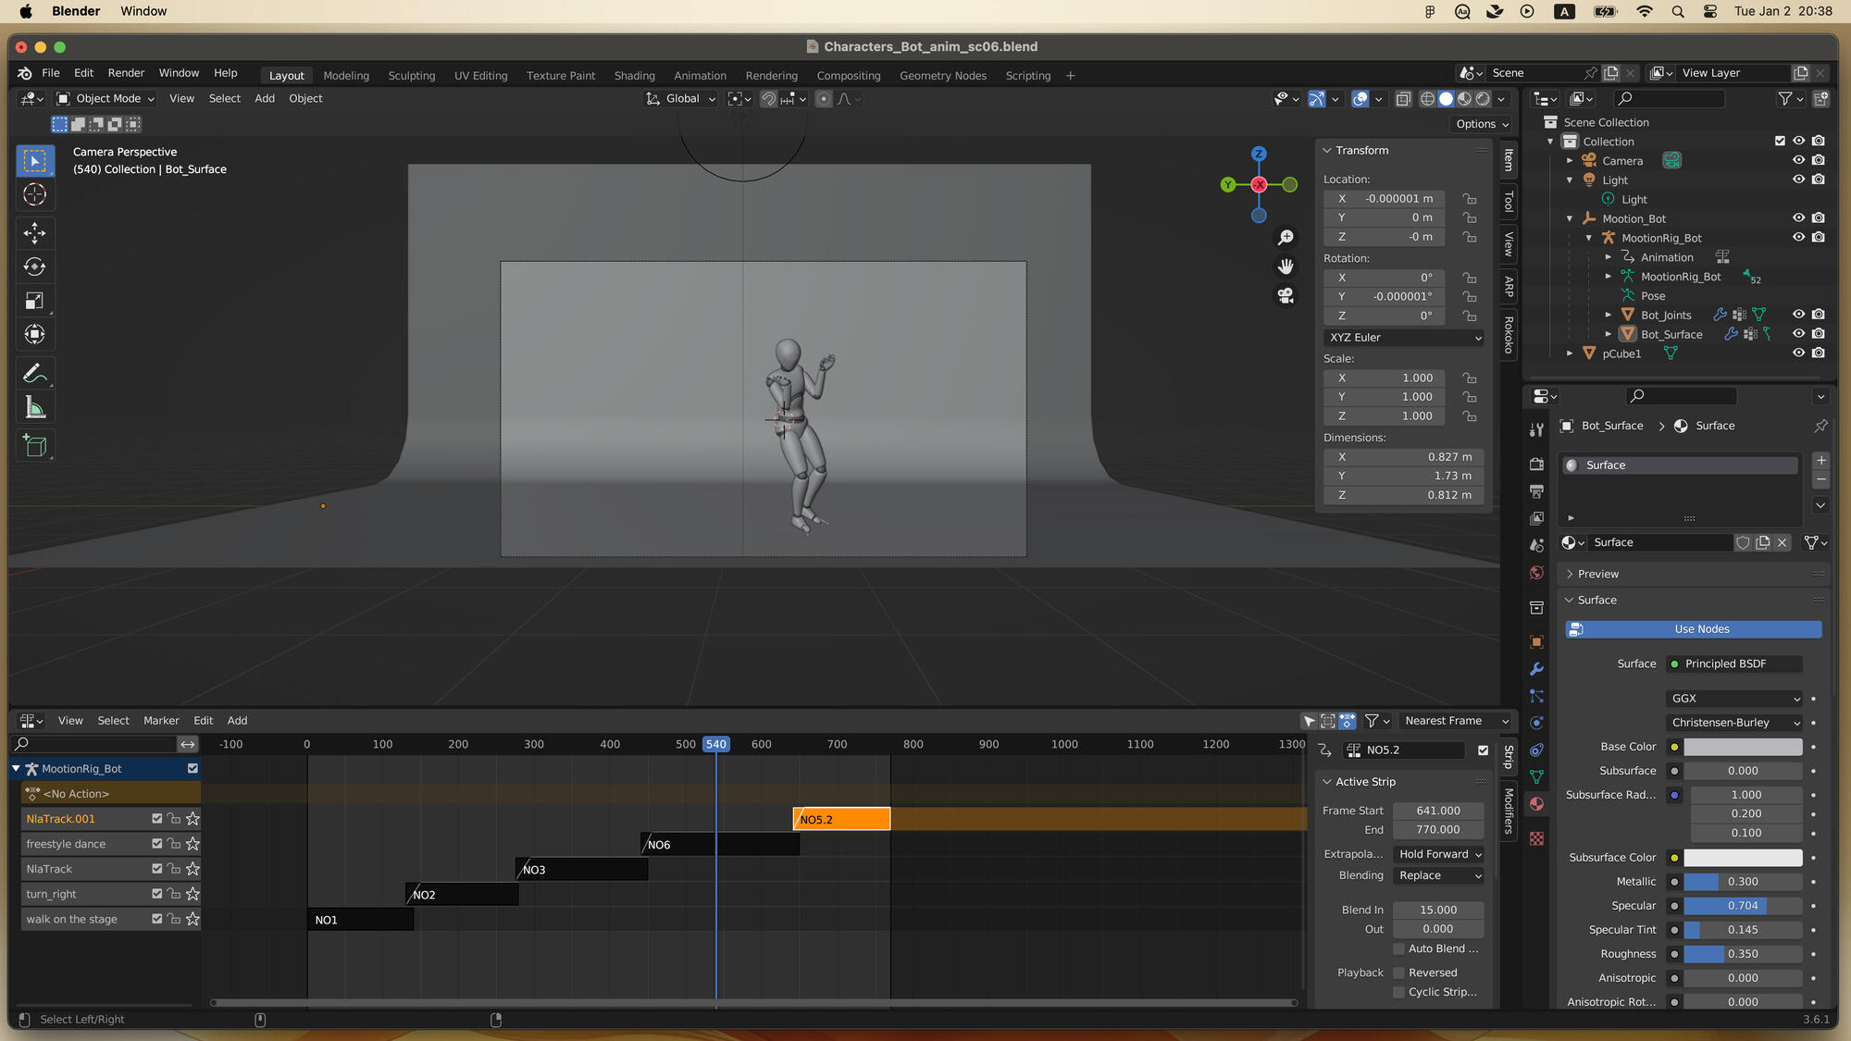
Task: Click the viewport Options button
Action: (1482, 124)
